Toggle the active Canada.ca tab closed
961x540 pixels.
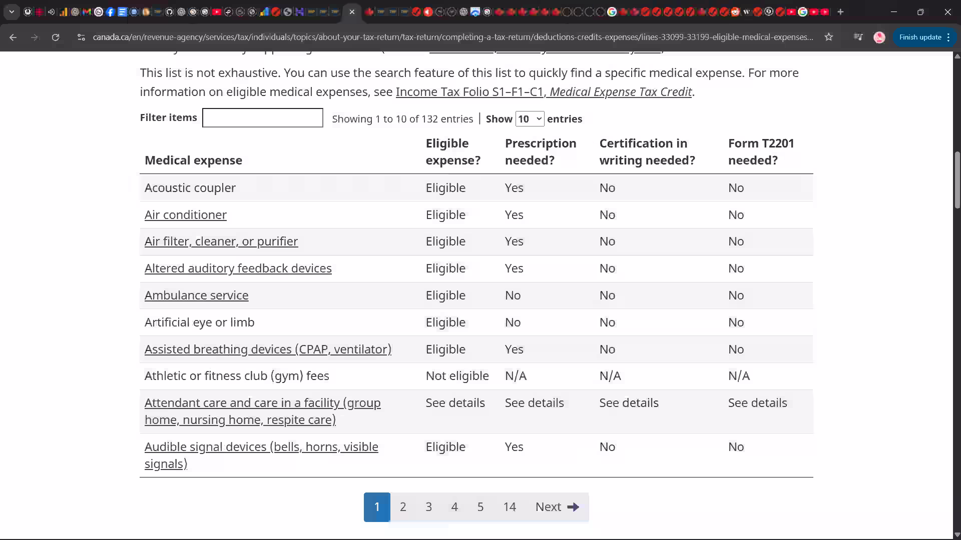352,12
